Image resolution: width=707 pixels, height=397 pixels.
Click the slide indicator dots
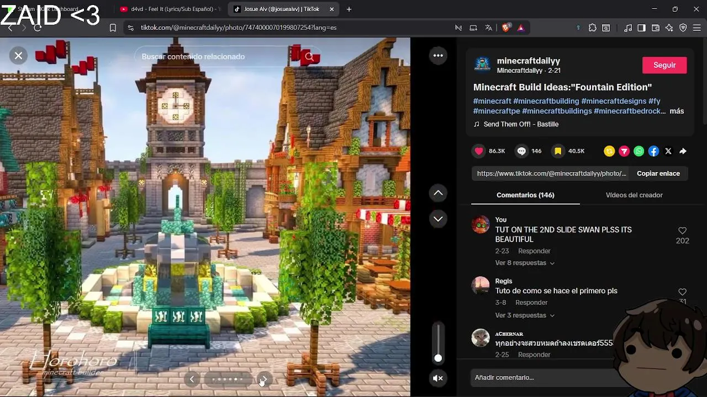point(228,379)
